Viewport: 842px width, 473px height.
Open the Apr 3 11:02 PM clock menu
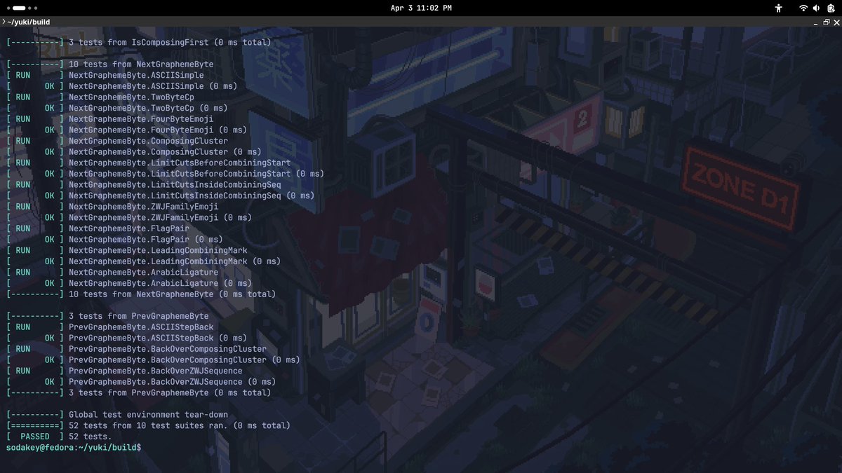point(421,8)
